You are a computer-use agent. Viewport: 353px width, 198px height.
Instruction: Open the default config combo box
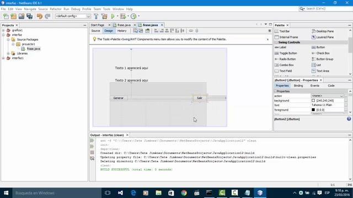click(73, 16)
